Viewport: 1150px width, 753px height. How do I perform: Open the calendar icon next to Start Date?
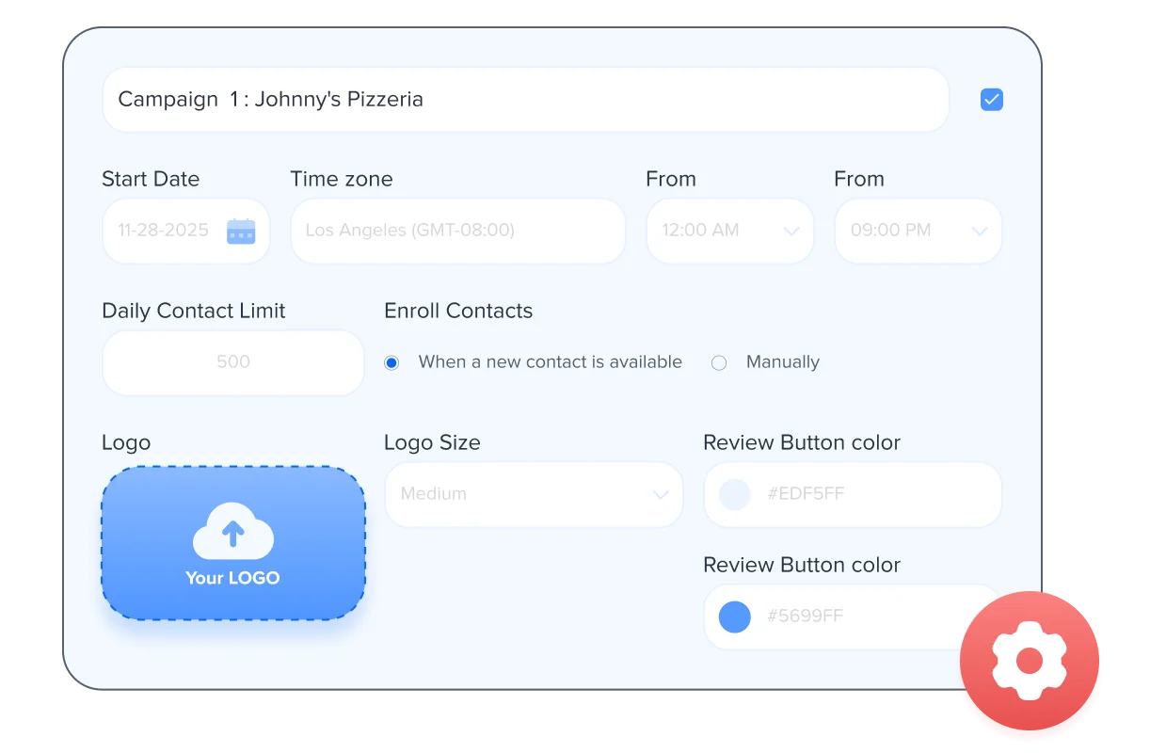click(242, 231)
